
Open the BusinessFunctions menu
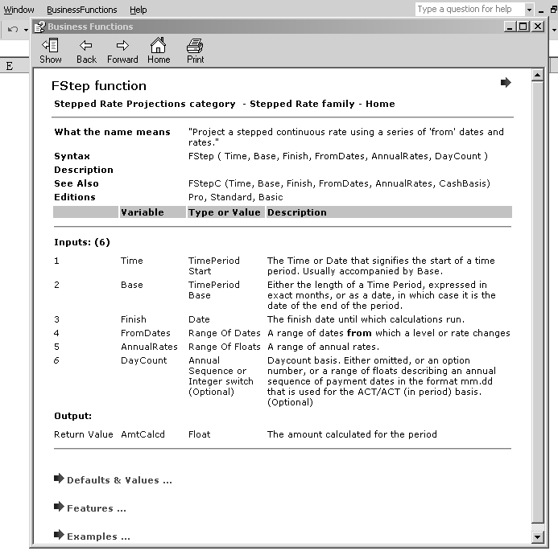tap(81, 10)
